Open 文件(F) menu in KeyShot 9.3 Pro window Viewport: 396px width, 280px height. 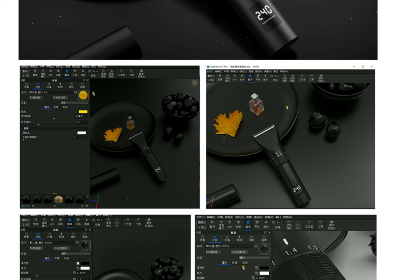[210, 72]
